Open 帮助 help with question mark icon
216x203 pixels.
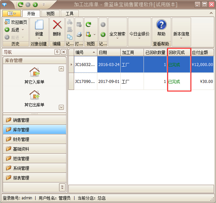click(161, 25)
